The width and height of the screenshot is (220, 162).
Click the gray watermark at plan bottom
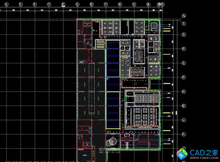pyautogui.click(x=111, y=143)
